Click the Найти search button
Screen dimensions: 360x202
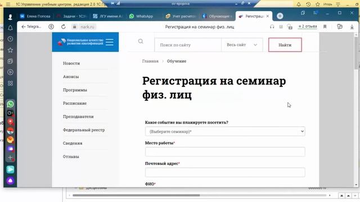pyautogui.click(x=285, y=45)
